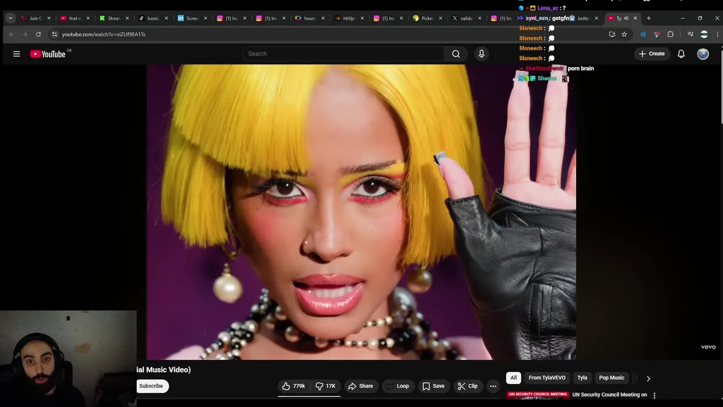Reload the page
The height and width of the screenshot is (407, 723).
tap(38, 34)
